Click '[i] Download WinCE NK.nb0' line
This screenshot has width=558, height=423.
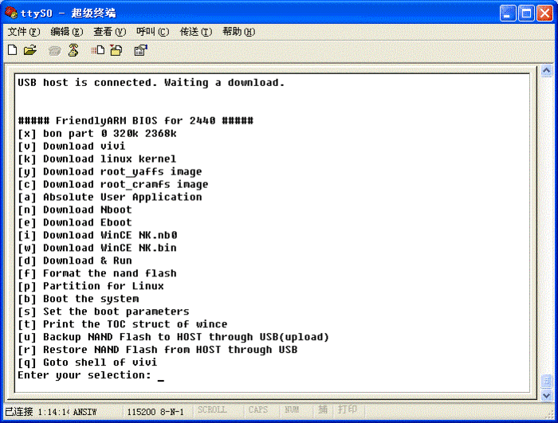tap(97, 235)
